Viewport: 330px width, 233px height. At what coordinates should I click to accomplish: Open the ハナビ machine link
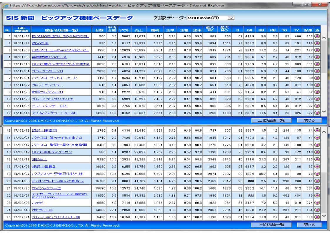pos(37,203)
